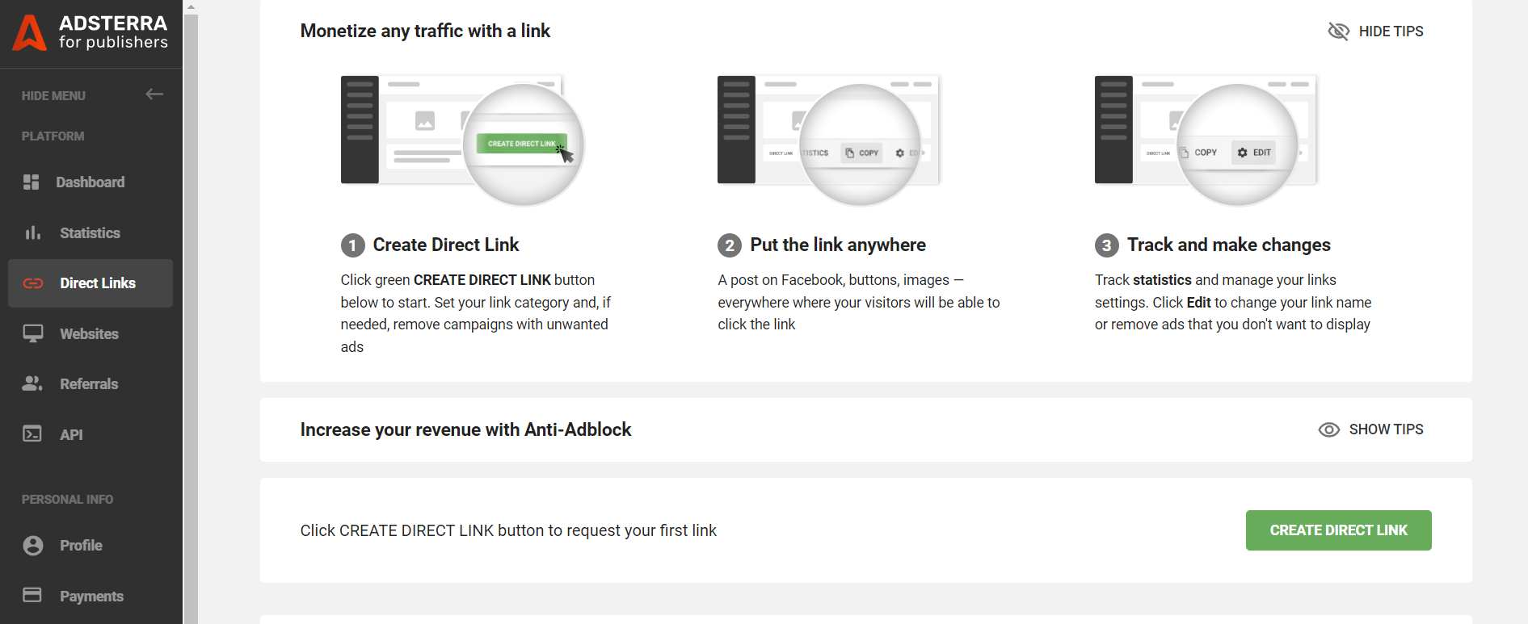This screenshot has height=624, width=1528.
Task: Select the Websites monitor icon
Action: pyautogui.click(x=32, y=333)
